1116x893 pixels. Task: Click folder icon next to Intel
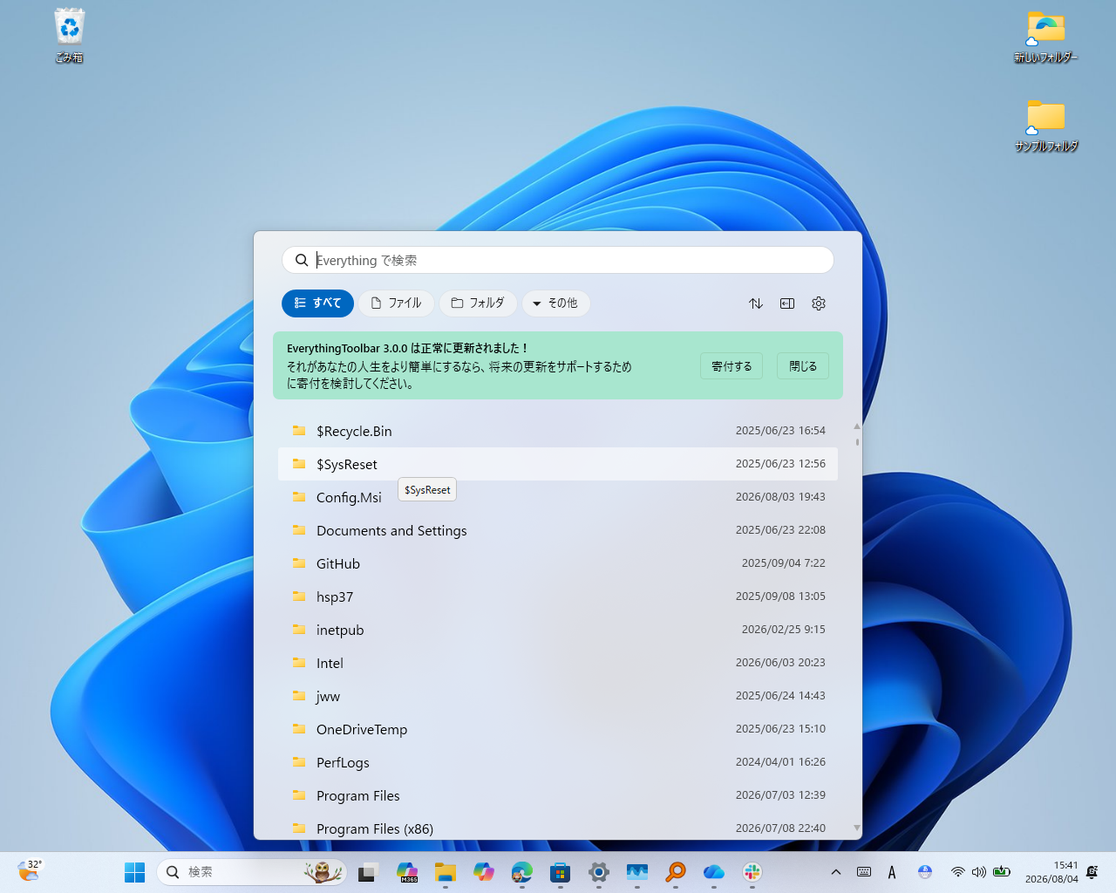(x=299, y=663)
